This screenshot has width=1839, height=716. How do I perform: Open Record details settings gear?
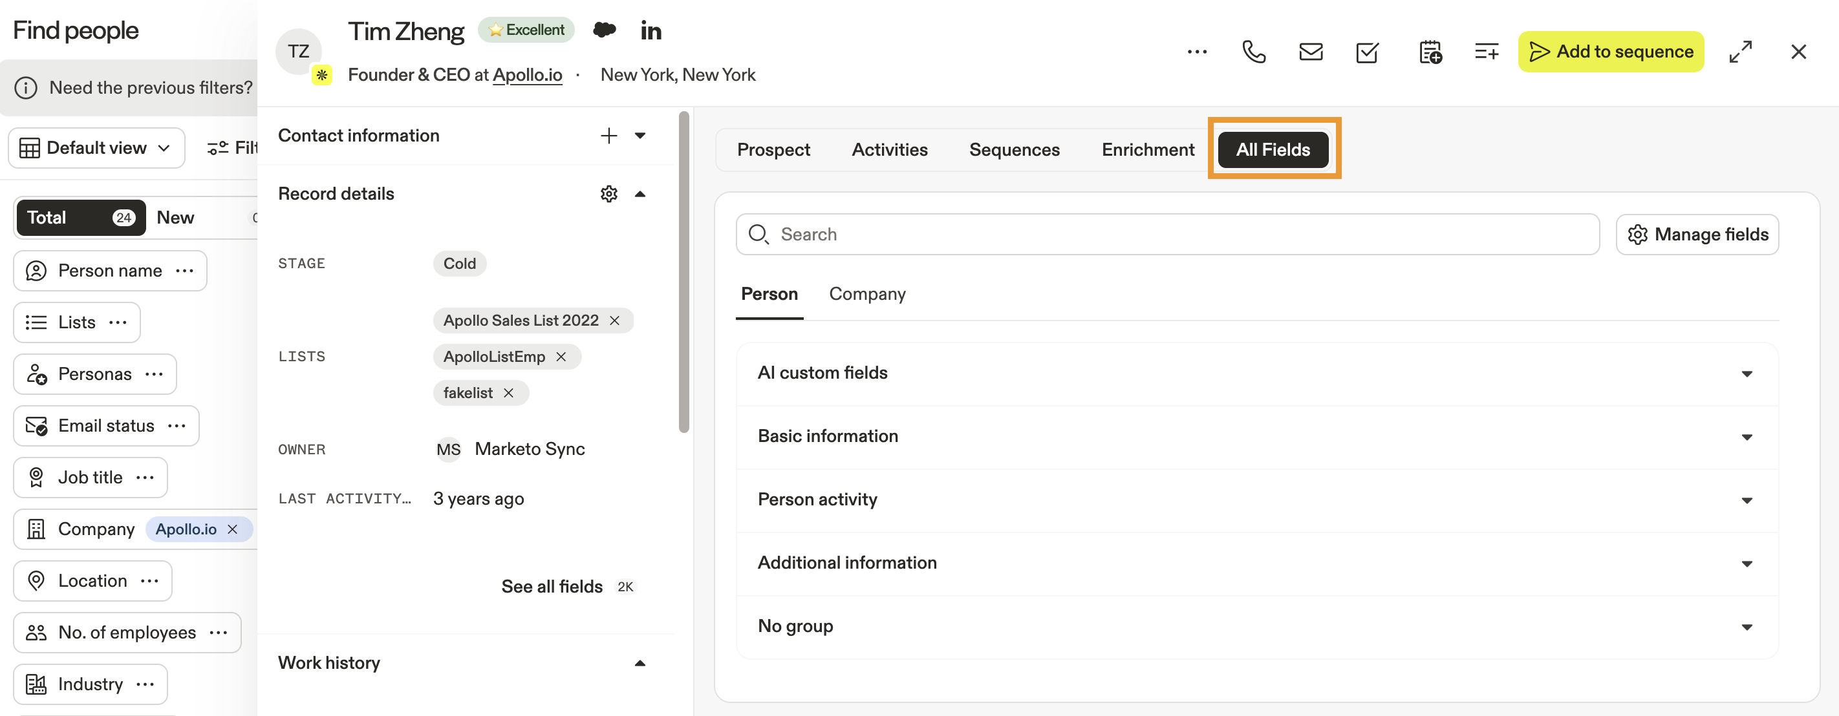[x=608, y=194]
